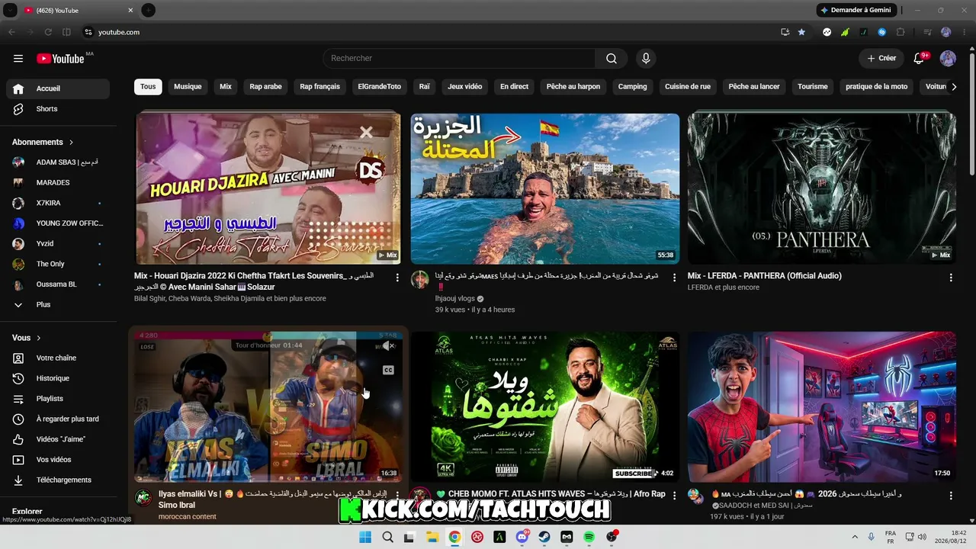Bookmark this page with the star

click(801, 32)
